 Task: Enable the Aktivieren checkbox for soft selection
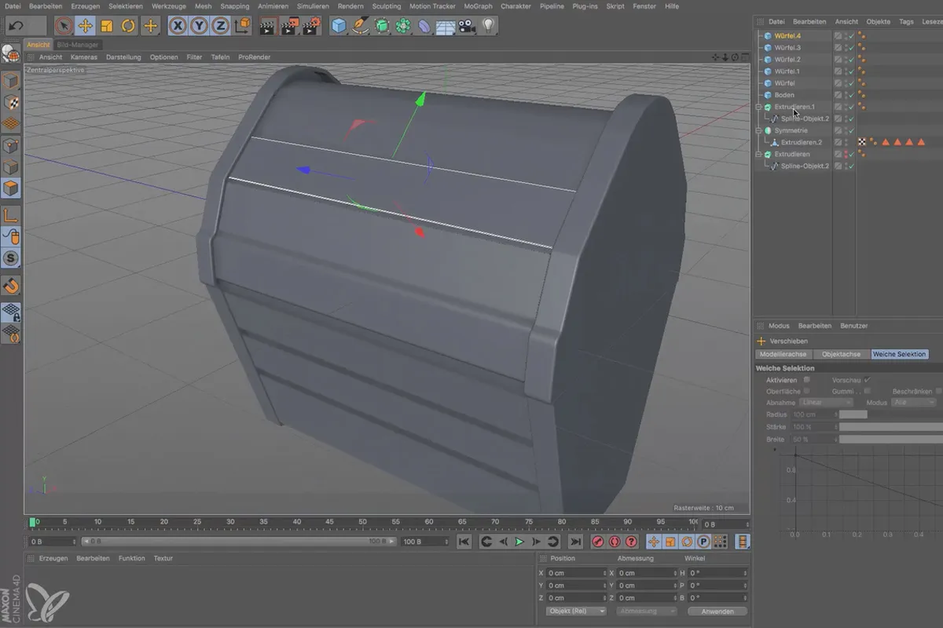click(806, 379)
